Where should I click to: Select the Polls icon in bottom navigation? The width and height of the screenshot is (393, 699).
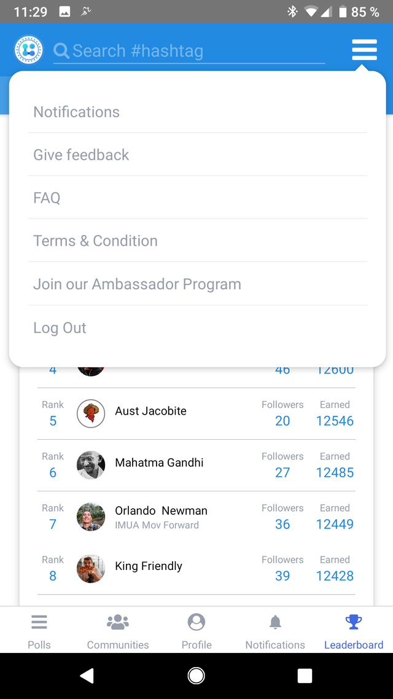pos(39,622)
